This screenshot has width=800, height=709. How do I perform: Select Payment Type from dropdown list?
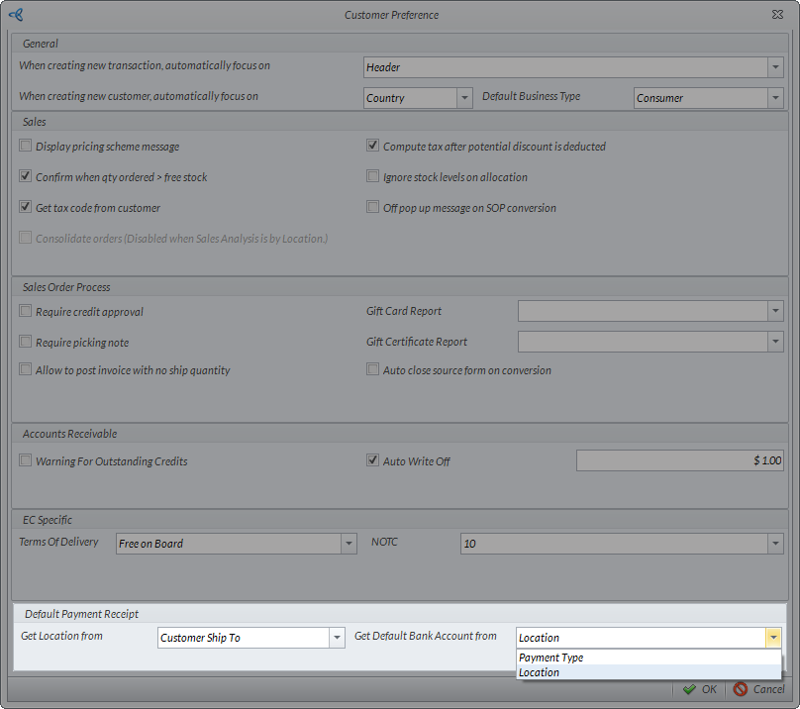(550, 658)
